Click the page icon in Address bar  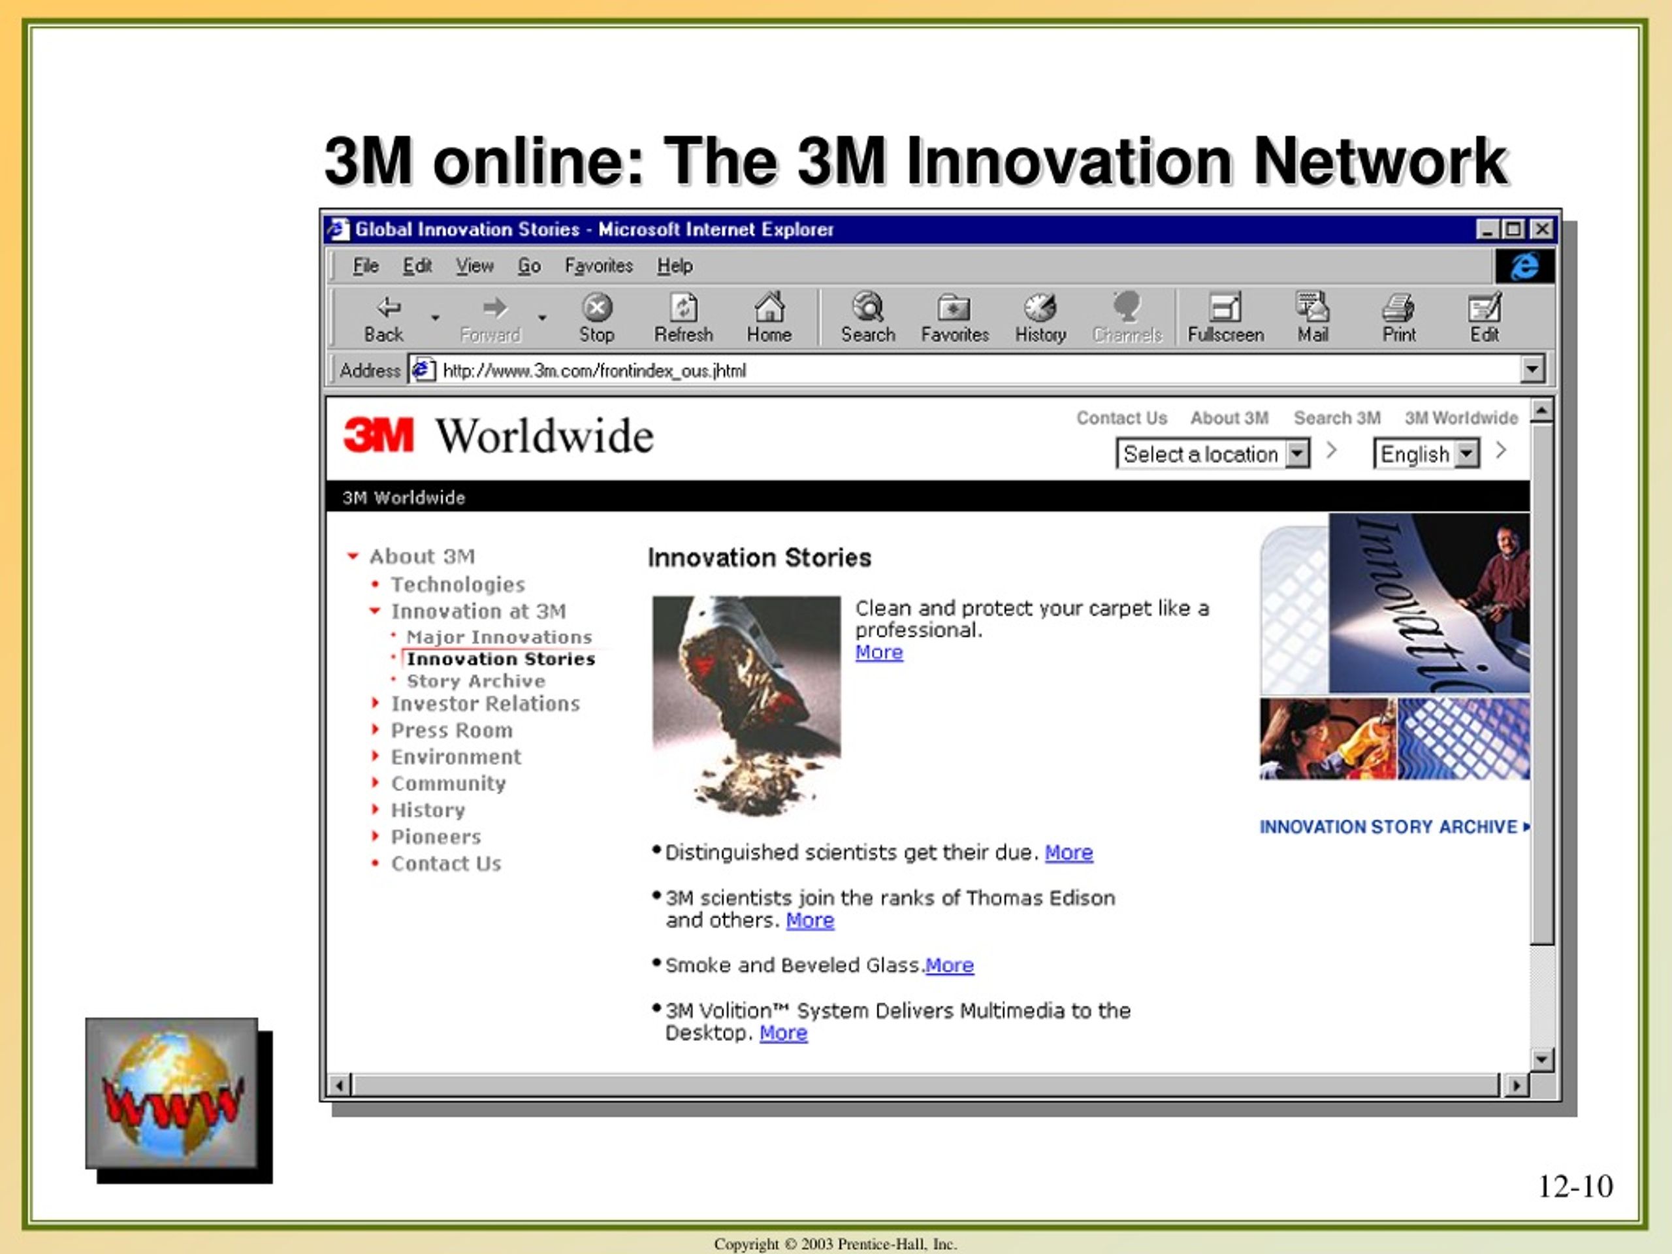(x=423, y=370)
